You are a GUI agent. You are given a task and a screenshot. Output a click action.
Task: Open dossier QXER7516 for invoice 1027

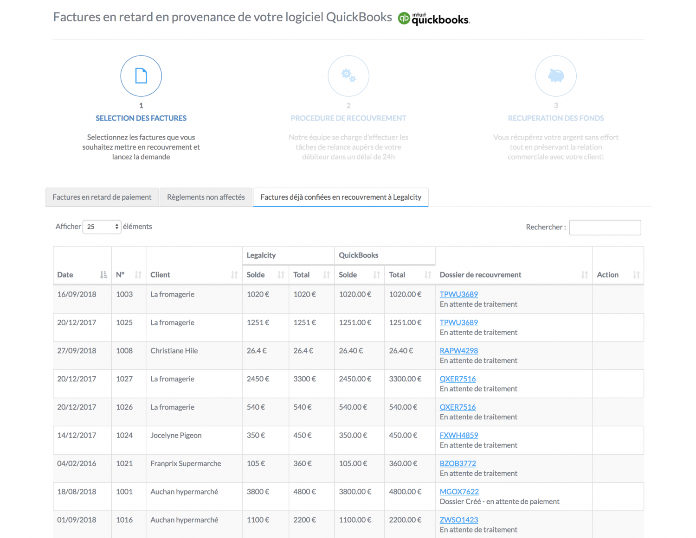tap(458, 379)
